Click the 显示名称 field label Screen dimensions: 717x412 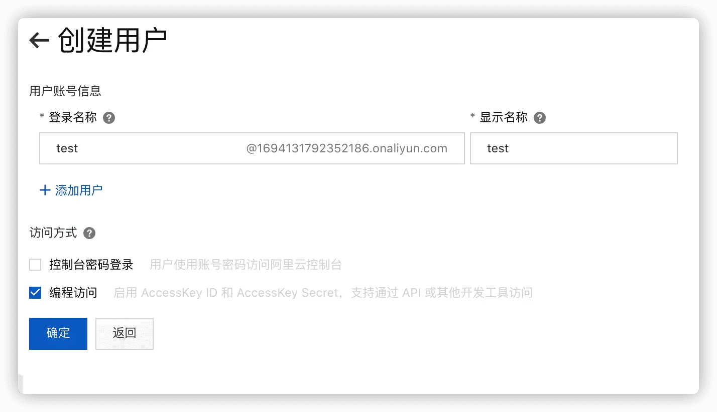point(504,118)
